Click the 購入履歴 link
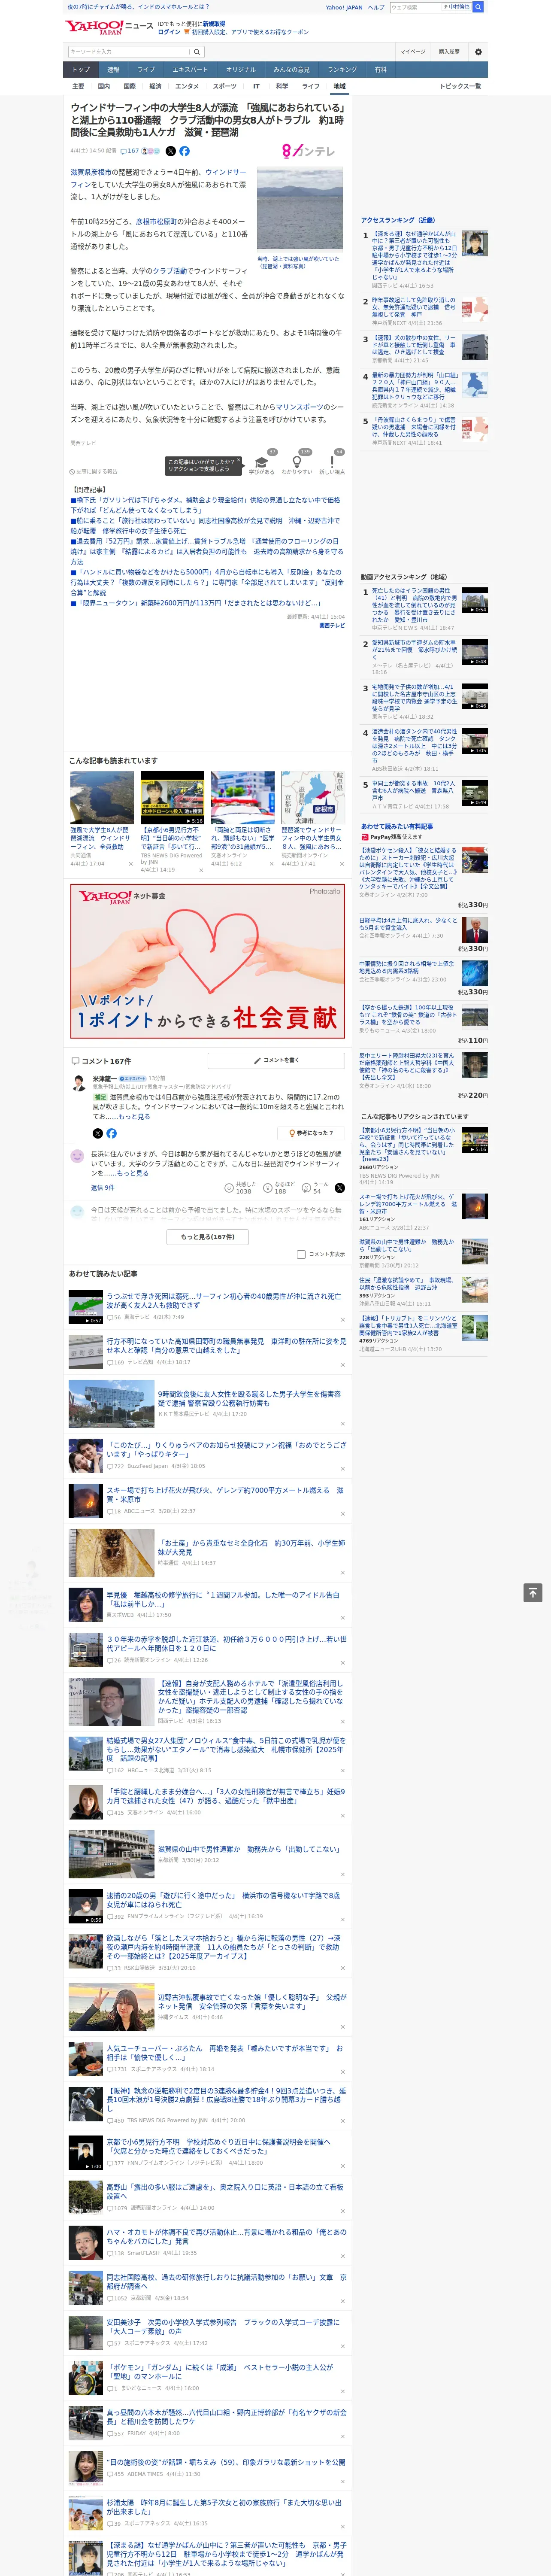 pos(449,52)
